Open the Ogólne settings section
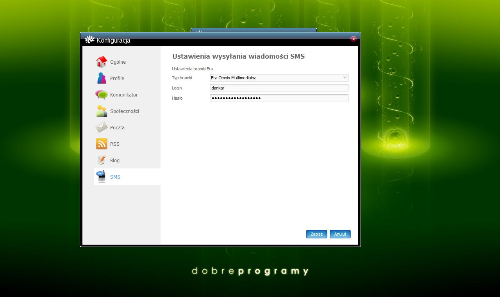 click(x=118, y=62)
